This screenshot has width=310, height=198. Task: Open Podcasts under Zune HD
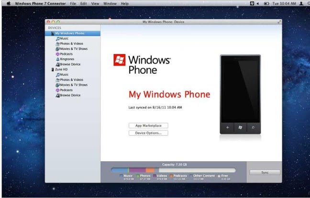[64, 90]
